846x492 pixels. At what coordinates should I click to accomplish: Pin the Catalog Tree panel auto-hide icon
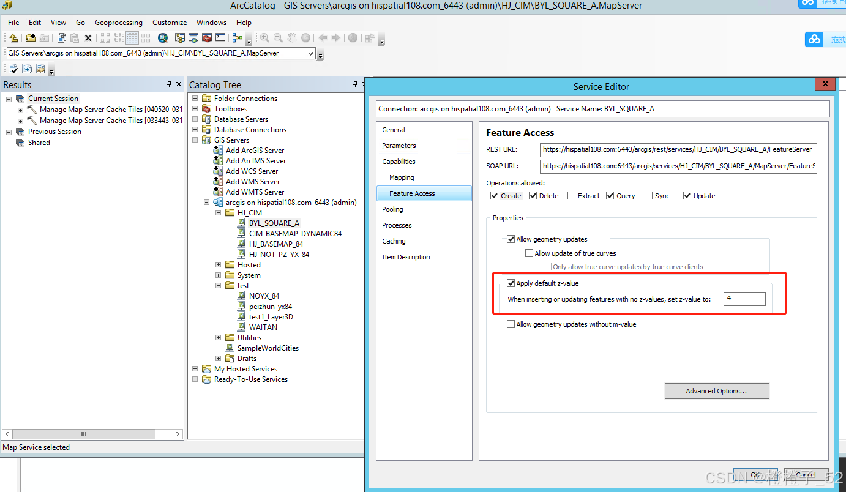[355, 84]
